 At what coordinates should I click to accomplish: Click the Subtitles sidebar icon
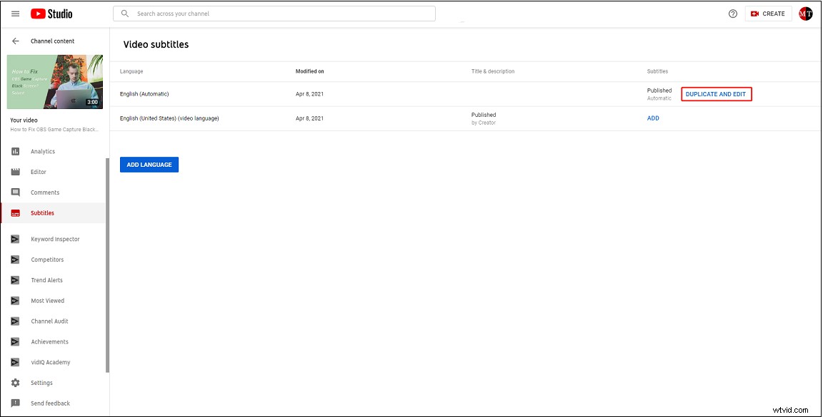tap(15, 212)
